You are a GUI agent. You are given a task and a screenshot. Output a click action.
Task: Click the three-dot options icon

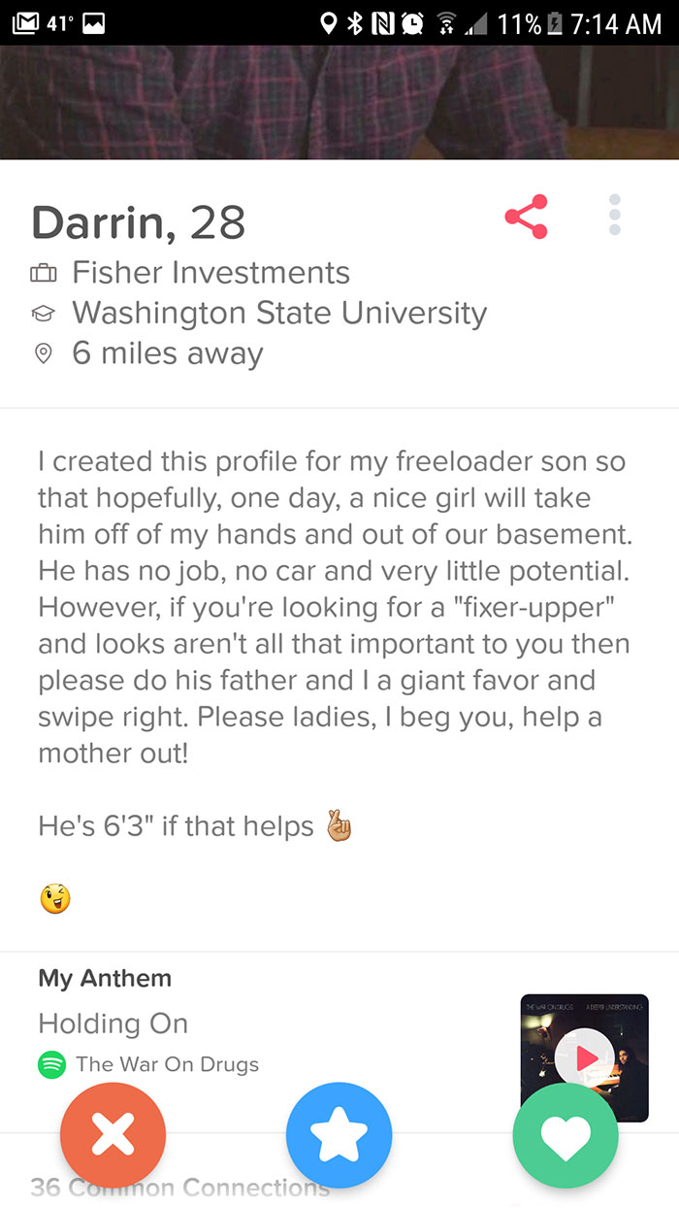click(x=615, y=215)
